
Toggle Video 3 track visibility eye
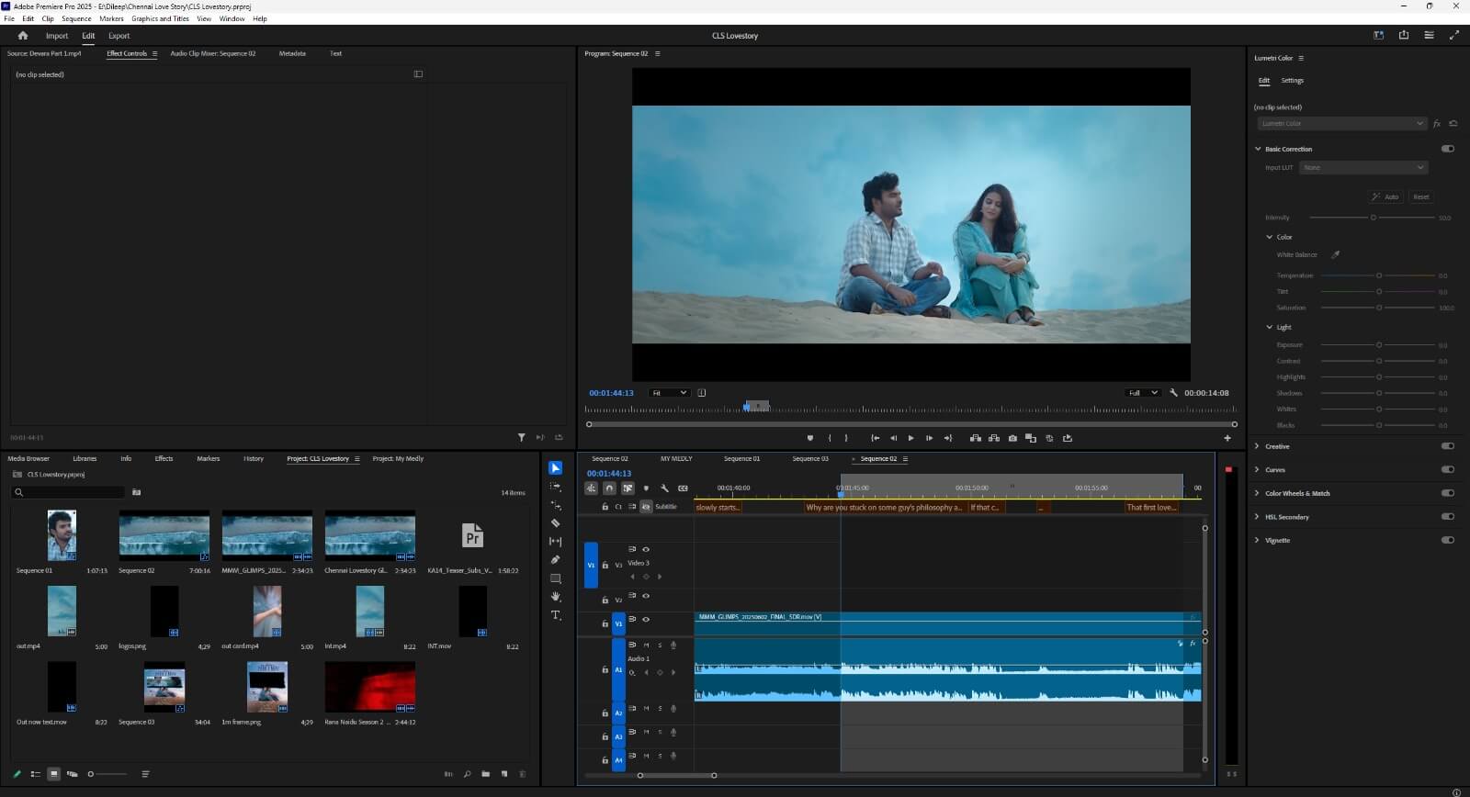tap(646, 550)
